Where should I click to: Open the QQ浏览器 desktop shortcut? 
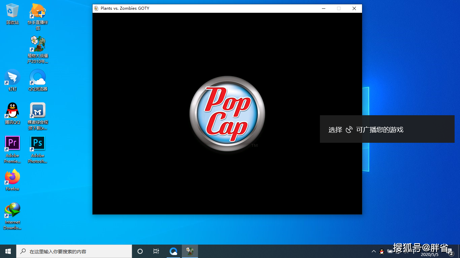38,80
